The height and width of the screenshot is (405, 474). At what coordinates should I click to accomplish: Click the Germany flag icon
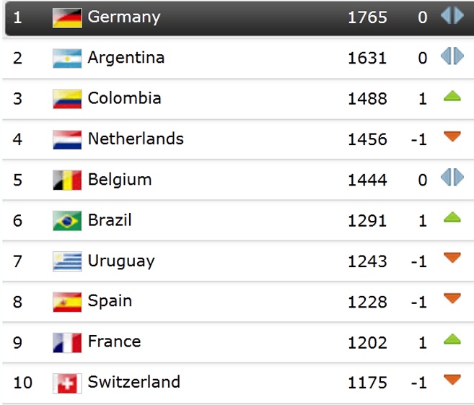click(67, 17)
